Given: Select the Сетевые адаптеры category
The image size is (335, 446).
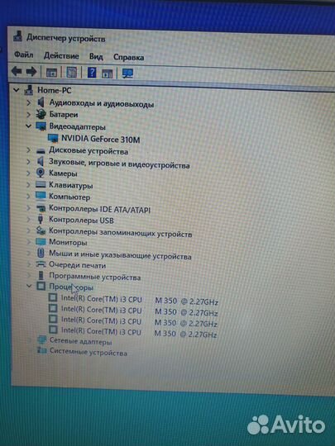Looking at the screenshot, I should 80,341.
